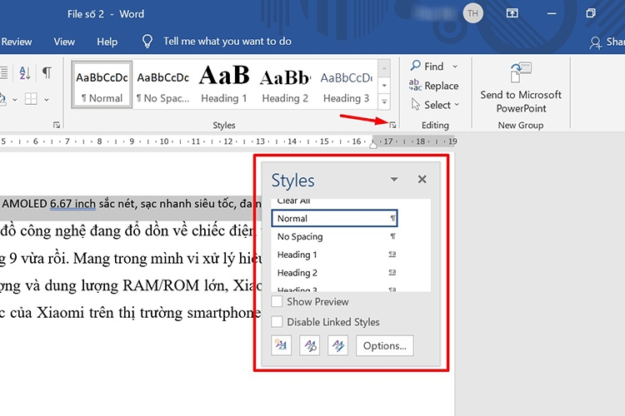Enable the Show Preview checkbox
The height and width of the screenshot is (416, 625).
(x=277, y=301)
